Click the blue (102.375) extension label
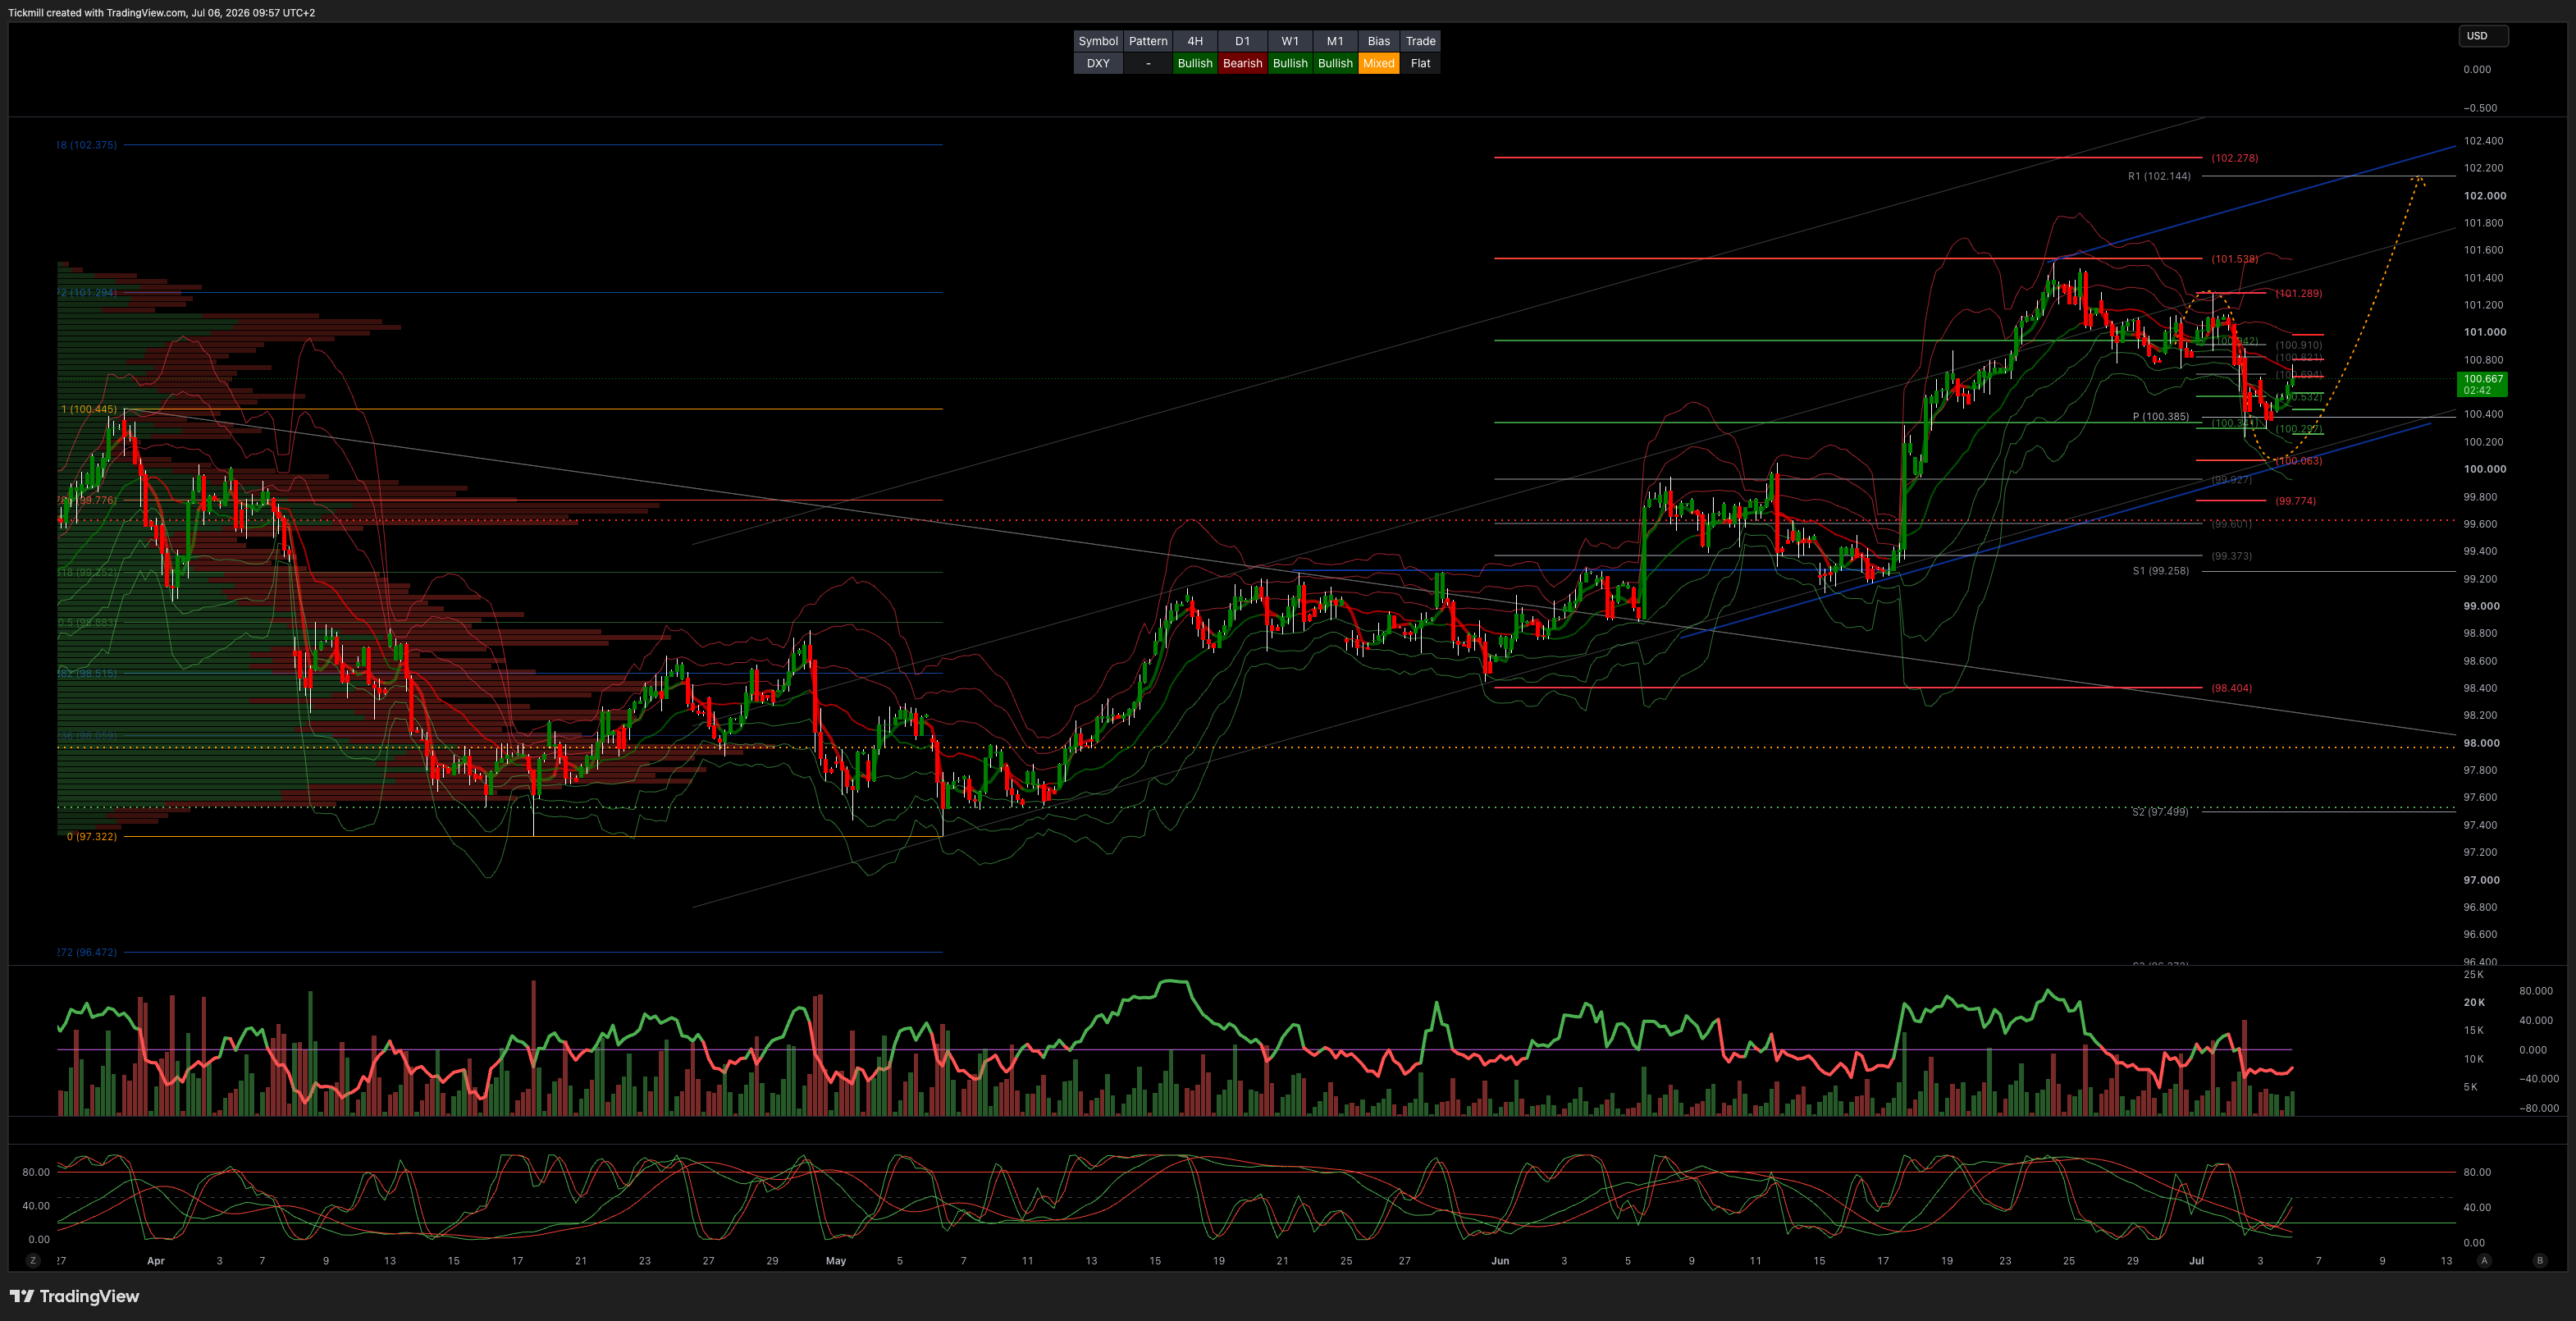2576x1321 pixels. tap(87, 145)
